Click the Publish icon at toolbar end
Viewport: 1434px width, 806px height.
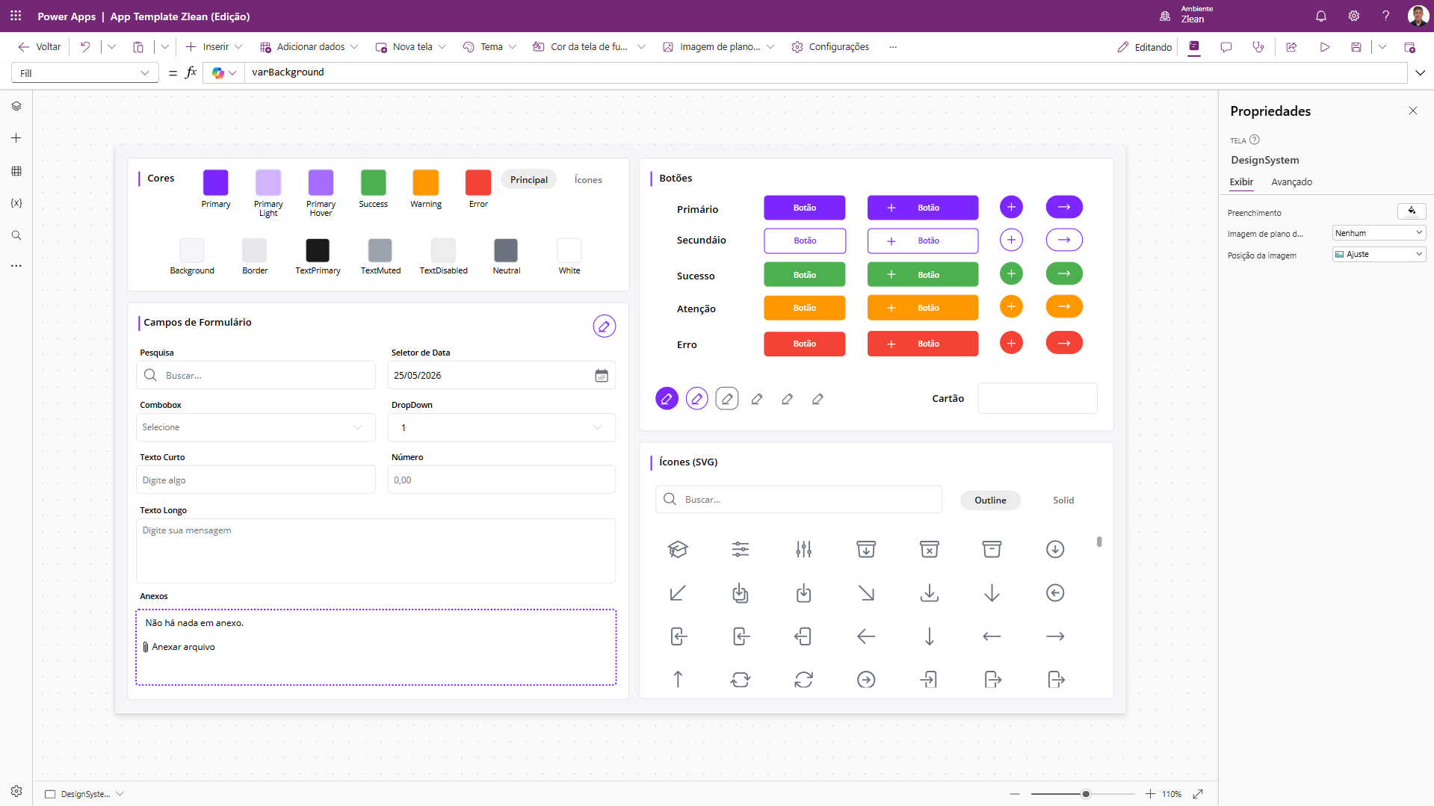click(x=1410, y=47)
